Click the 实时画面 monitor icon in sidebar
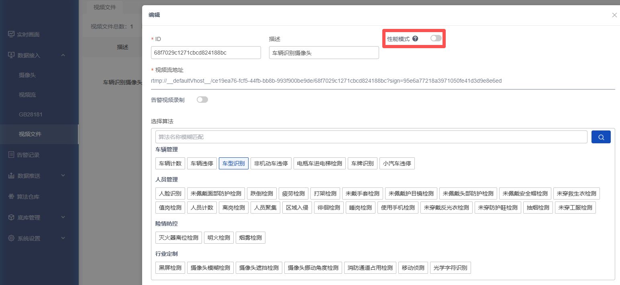This screenshot has height=285, width=620. (11, 35)
